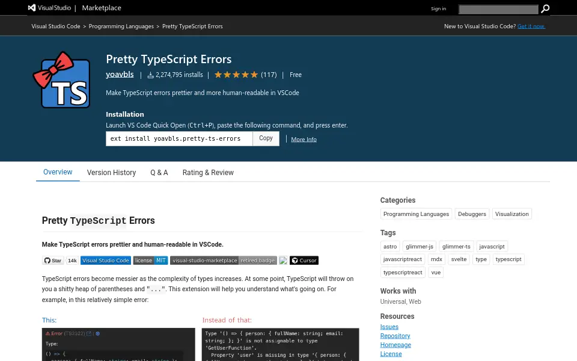The image size is (577, 361).
Task: Click the '2,274,795 installs' text
Action: (179, 75)
